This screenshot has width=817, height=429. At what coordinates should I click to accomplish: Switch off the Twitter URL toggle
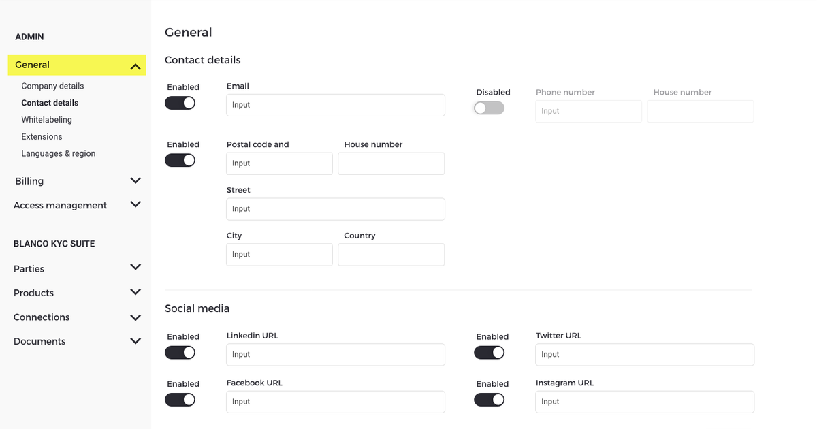tap(489, 353)
